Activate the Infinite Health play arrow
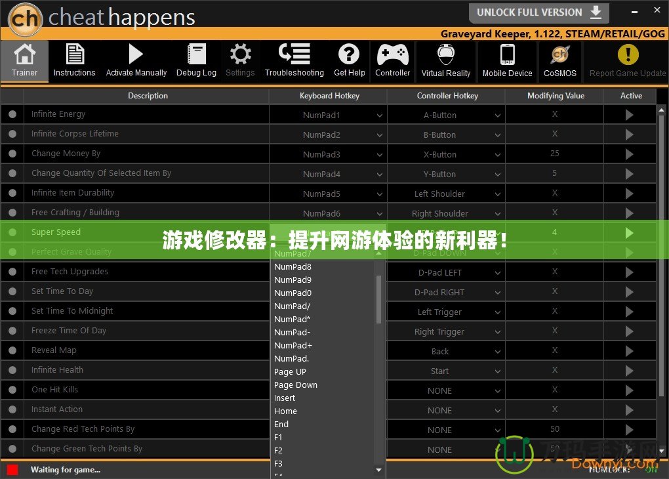669x479 pixels. tap(630, 371)
